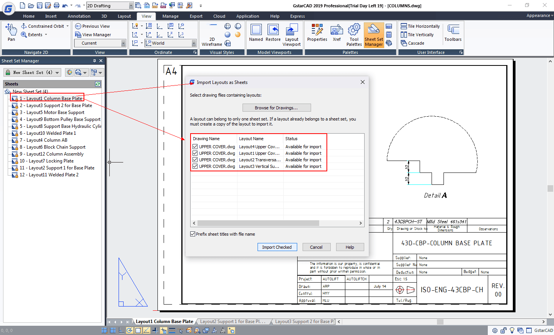Click the Undo arrow icon

65,5
